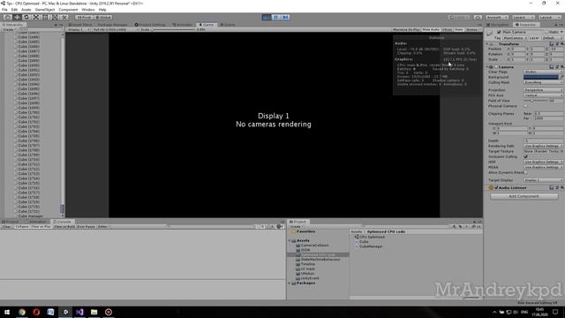This screenshot has height=318, width=565.
Task: Open the Camera Background color swatch
Action: point(541,77)
